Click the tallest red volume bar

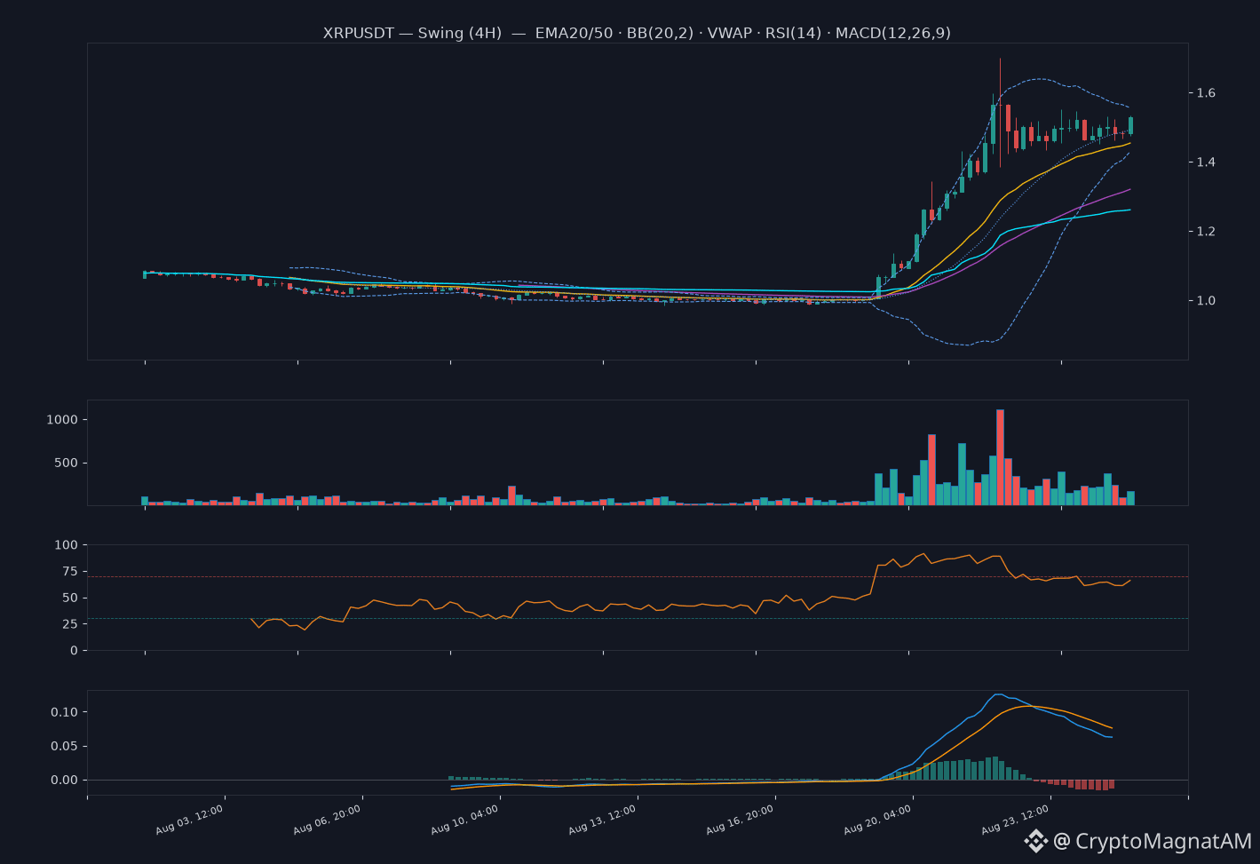1000,457
